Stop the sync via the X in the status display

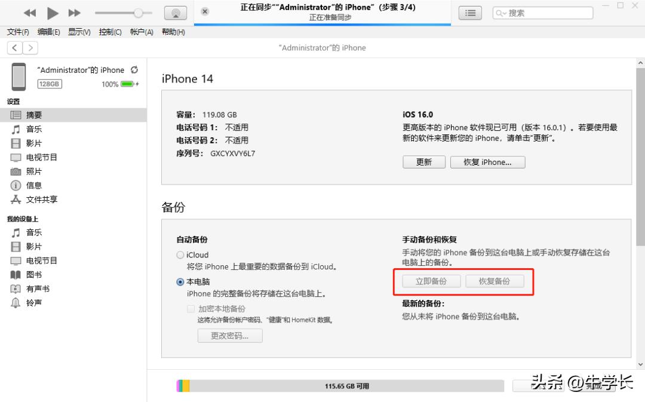tap(205, 11)
